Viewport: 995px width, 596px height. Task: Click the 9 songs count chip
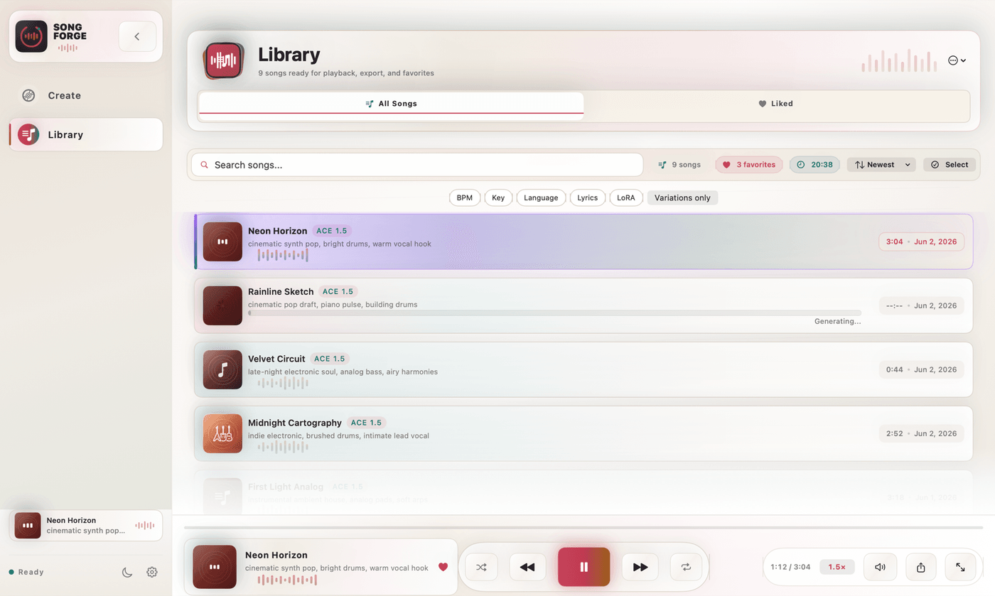[x=679, y=165]
